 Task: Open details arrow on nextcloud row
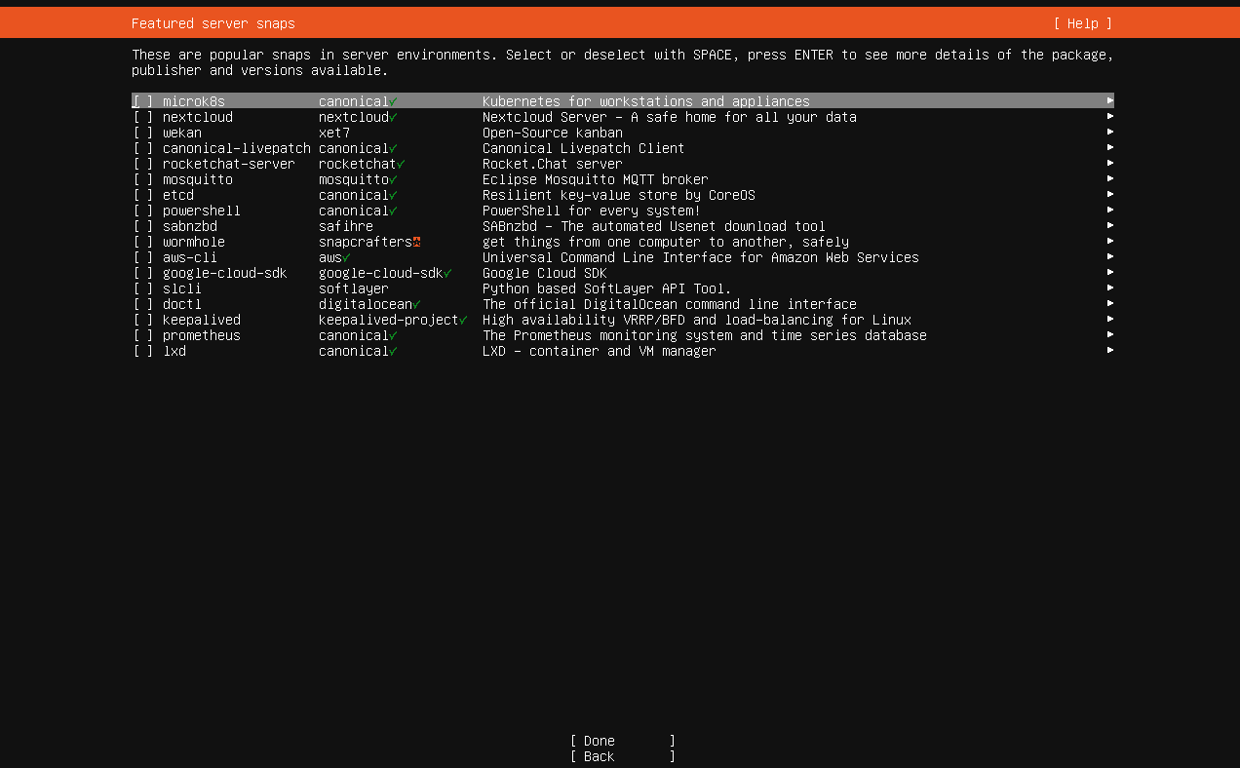point(1109,116)
